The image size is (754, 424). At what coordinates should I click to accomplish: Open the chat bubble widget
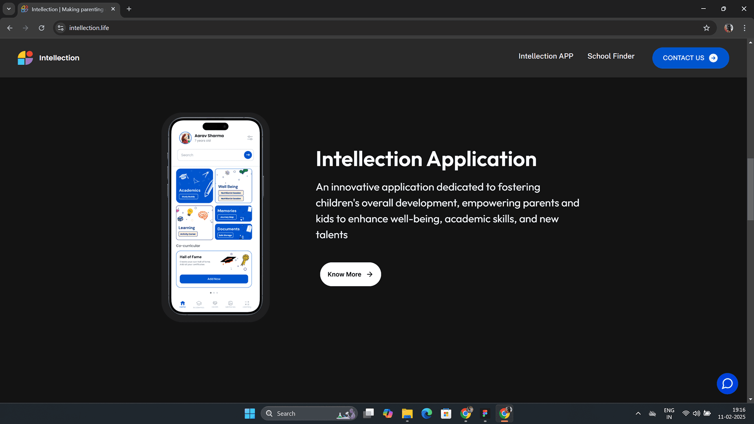pos(727,384)
